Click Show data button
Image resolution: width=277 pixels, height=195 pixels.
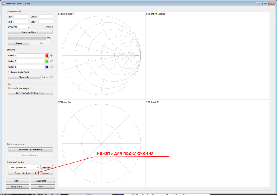[x=24, y=77]
